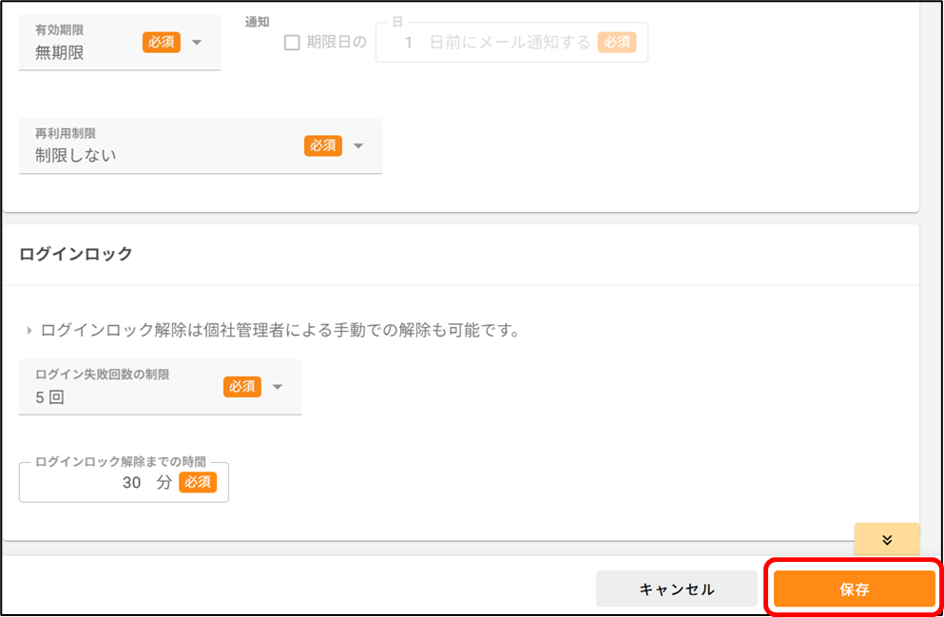The height and width of the screenshot is (617, 944).
Task: Click the 制限しない value in 再利用制限
Action: click(75, 155)
